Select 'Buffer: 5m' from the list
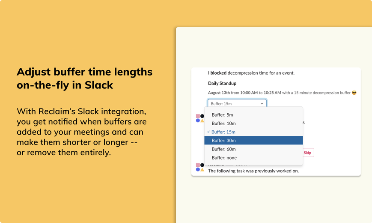372x223 pixels. click(x=253, y=115)
